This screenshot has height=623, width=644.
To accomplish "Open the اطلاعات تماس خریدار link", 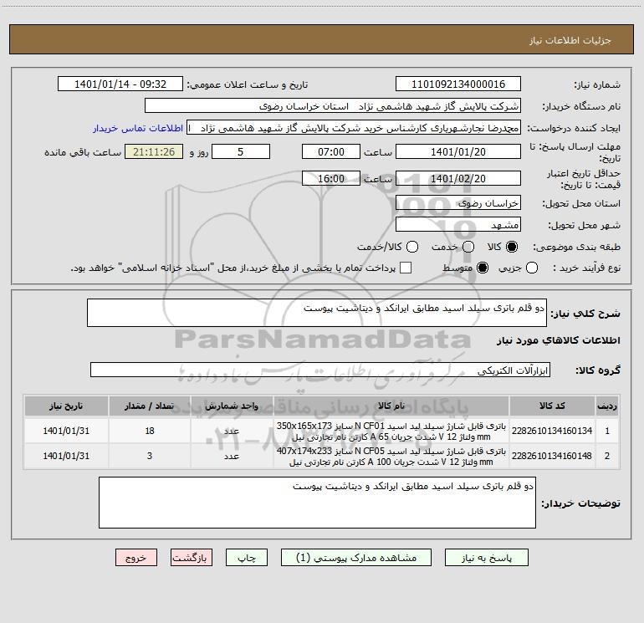I will coord(138,128).
